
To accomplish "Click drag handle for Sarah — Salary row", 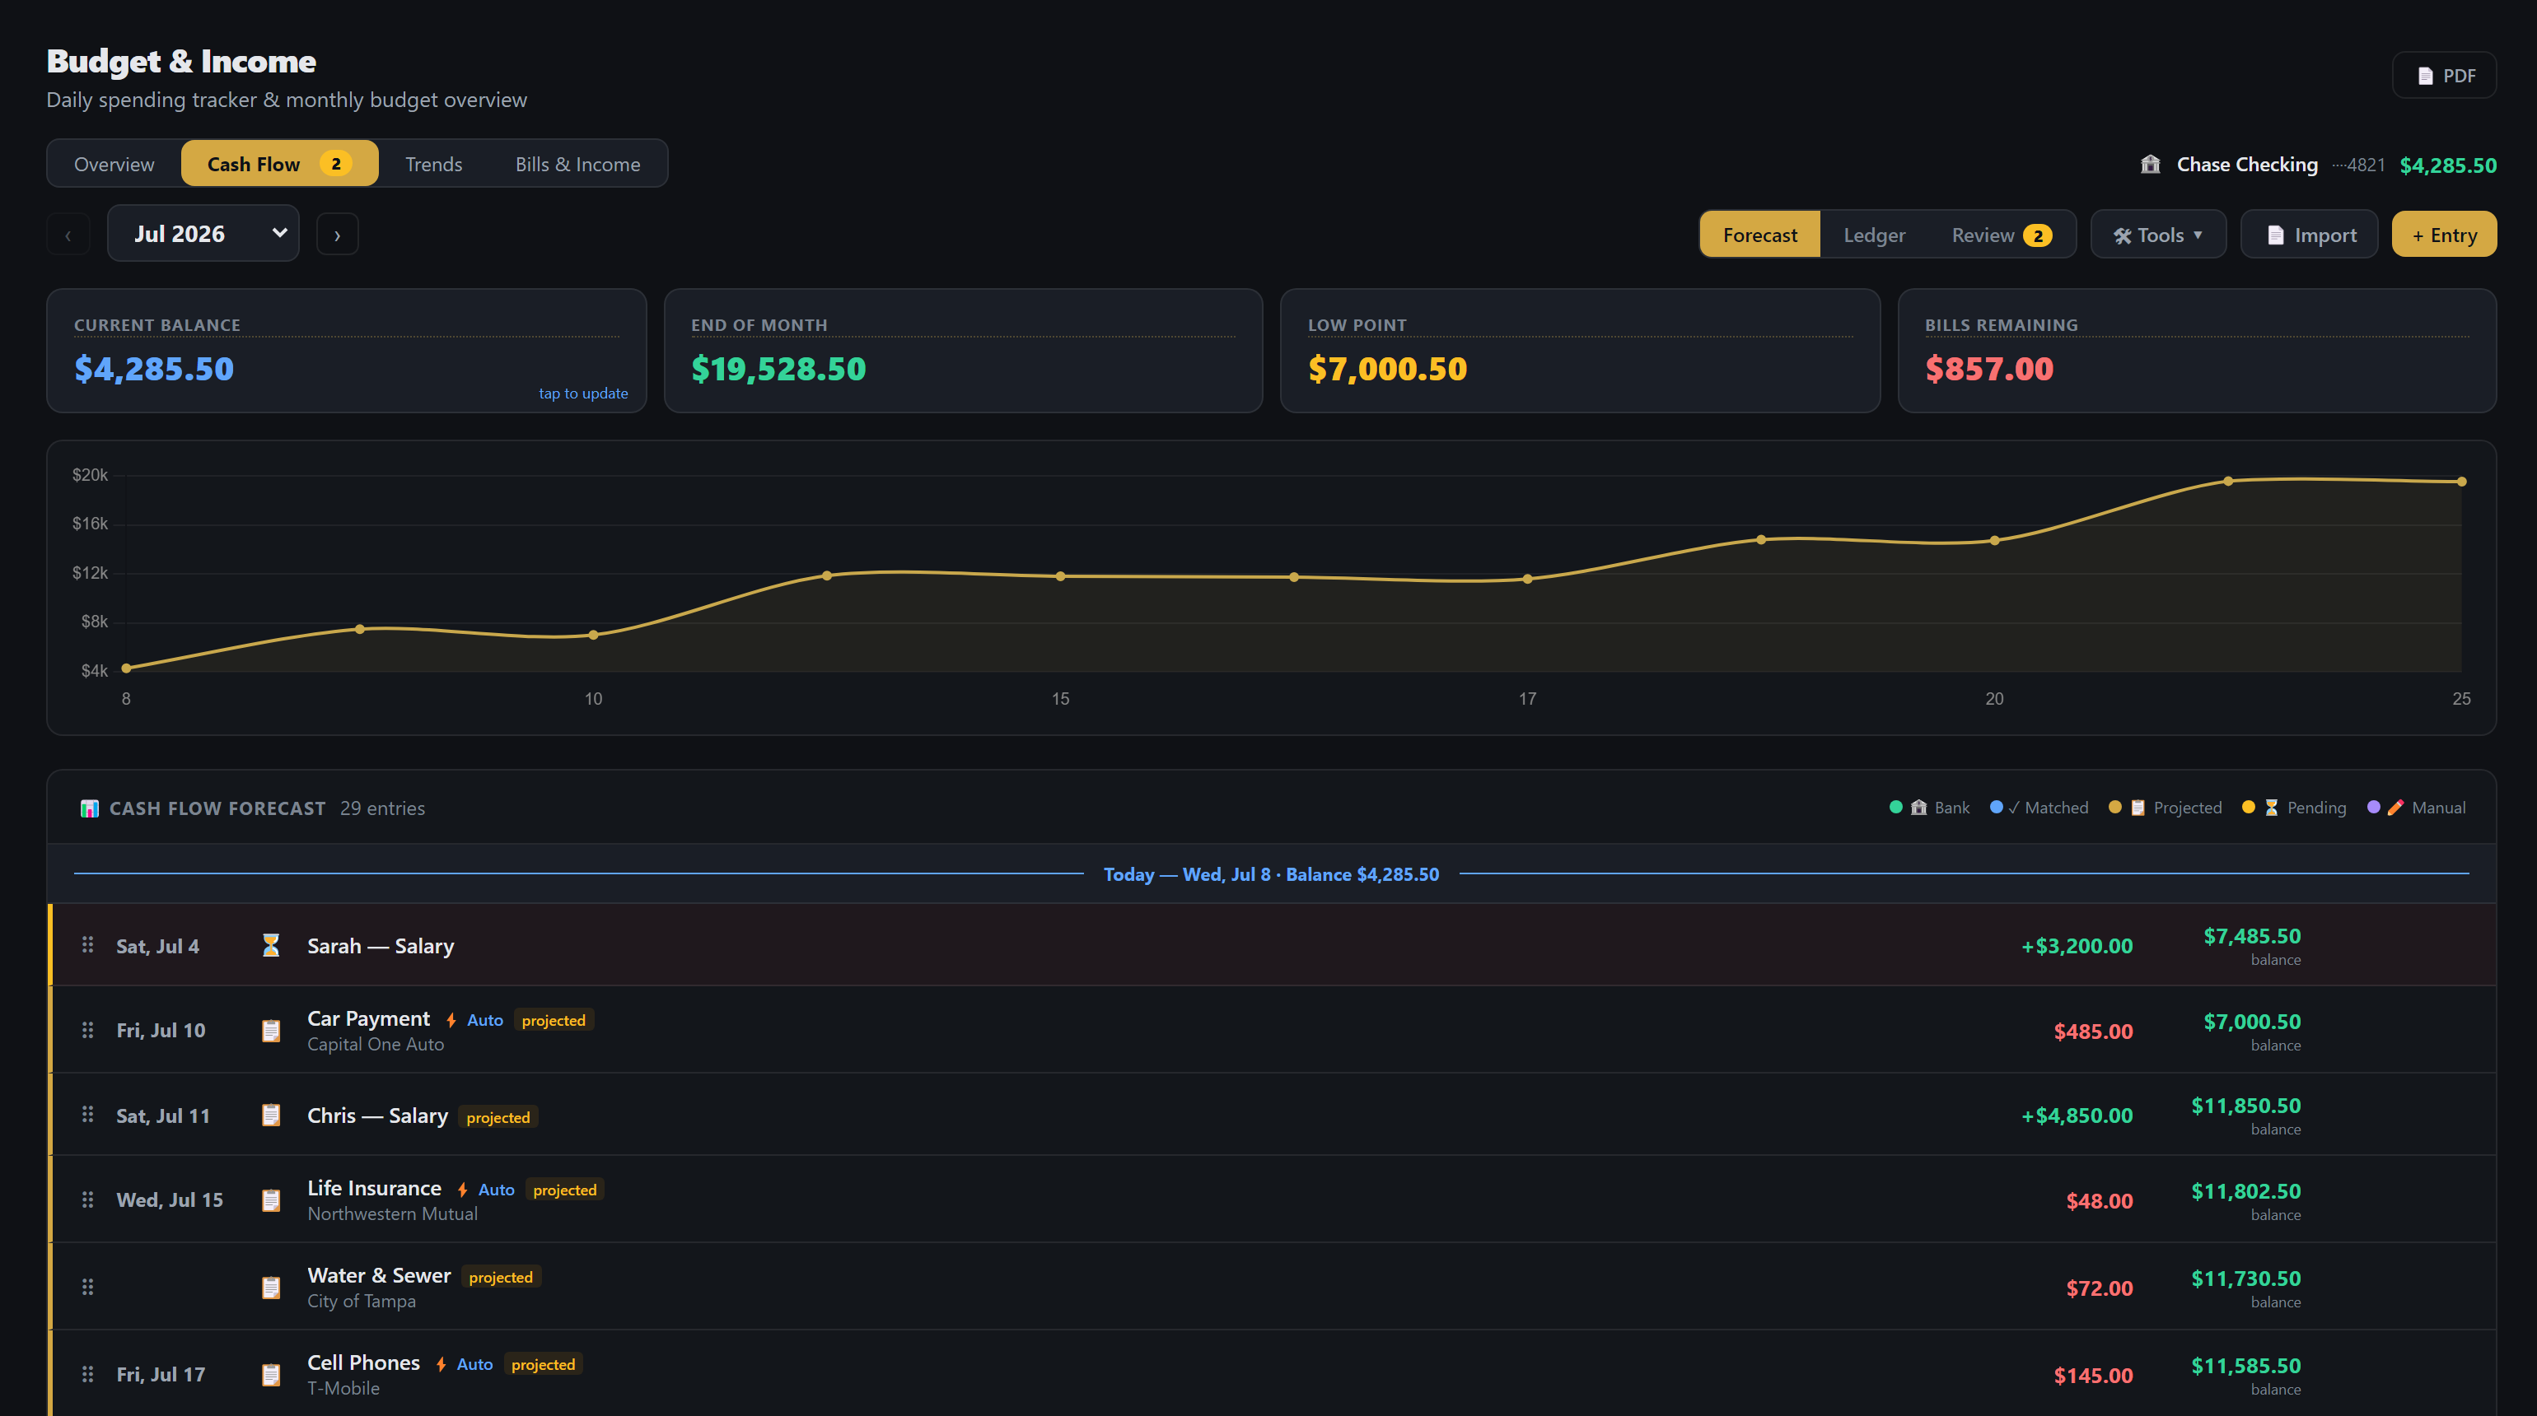I will coord(87,944).
